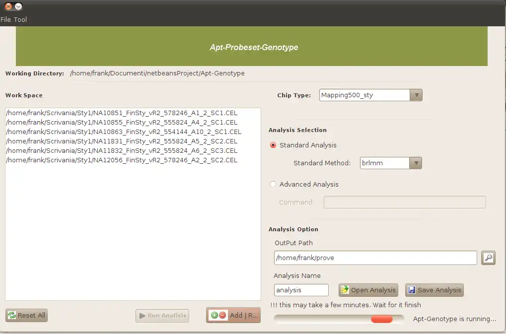Select the Advanced Analysis radio button
Image resolution: width=506 pixels, height=334 pixels.
(273, 184)
